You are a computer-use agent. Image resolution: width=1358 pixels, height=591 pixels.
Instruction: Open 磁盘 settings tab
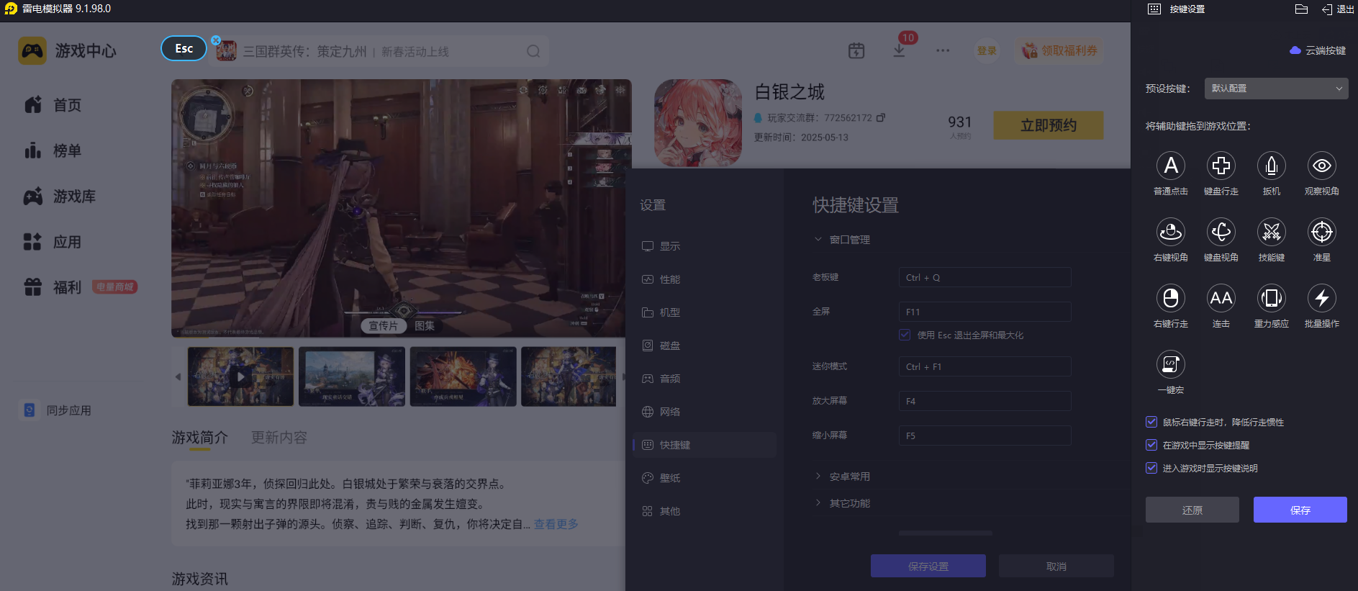705,346
